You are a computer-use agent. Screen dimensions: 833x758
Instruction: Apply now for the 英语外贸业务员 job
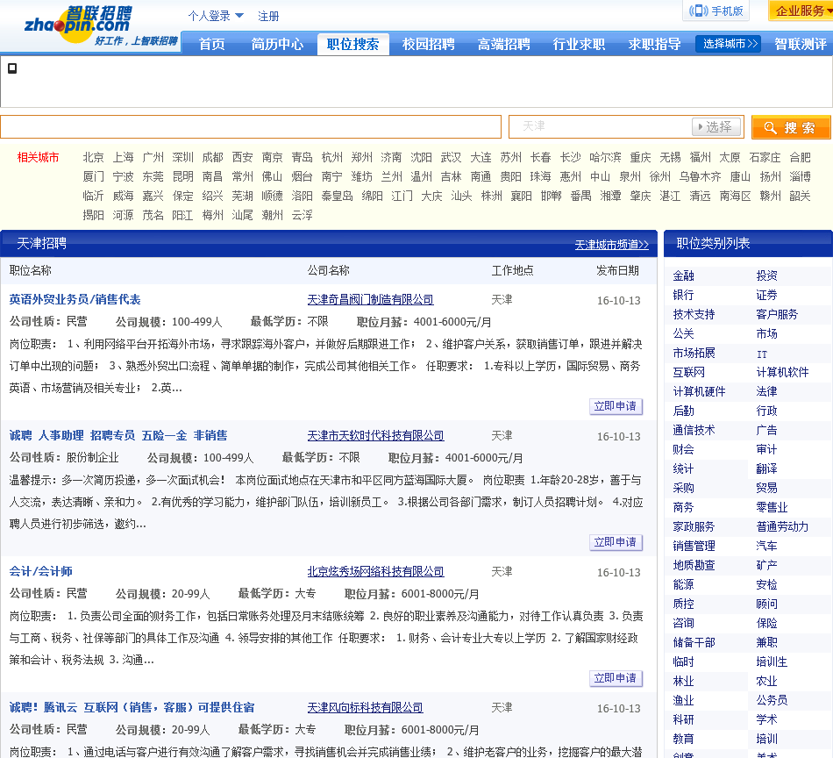616,406
